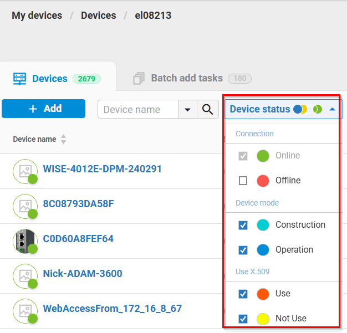Click the orange Use color swatch
The height and width of the screenshot is (333, 347).
(263, 294)
